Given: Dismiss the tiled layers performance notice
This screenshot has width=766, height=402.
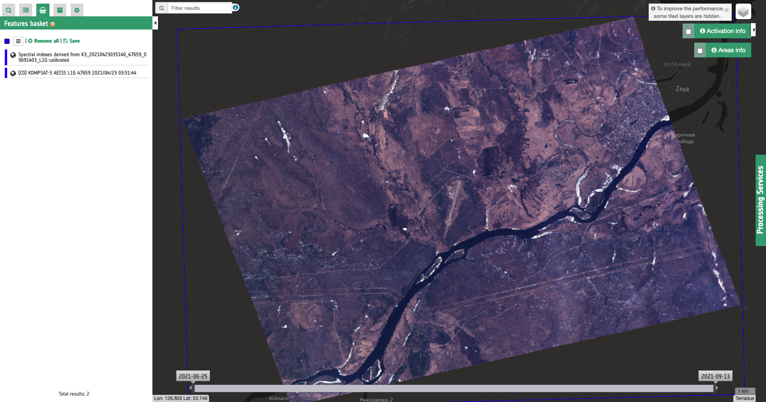Looking at the screenshot, I should pos(727,10).
